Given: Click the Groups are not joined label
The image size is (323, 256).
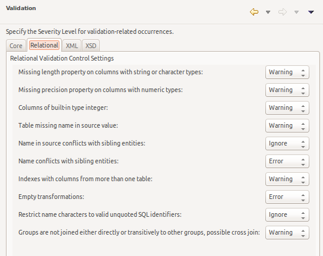Looking at the screenshot, I should point(139,232).
